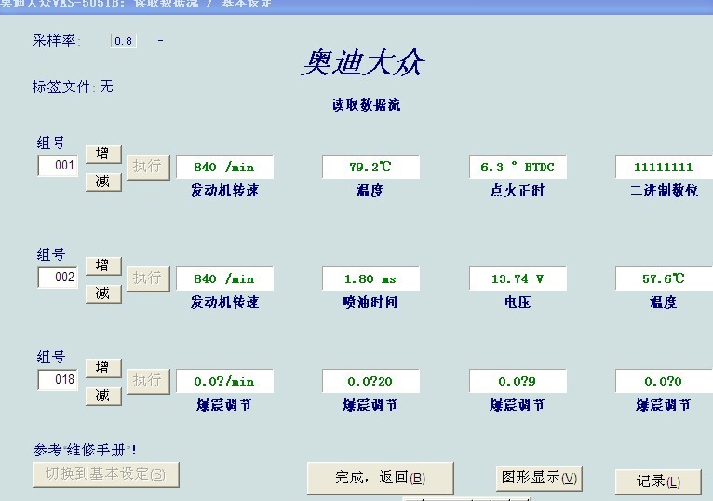The width and height of the screenshot is (713, 501).
Task: Select the 11111111 binary value
Action: (x=664, y=167)
